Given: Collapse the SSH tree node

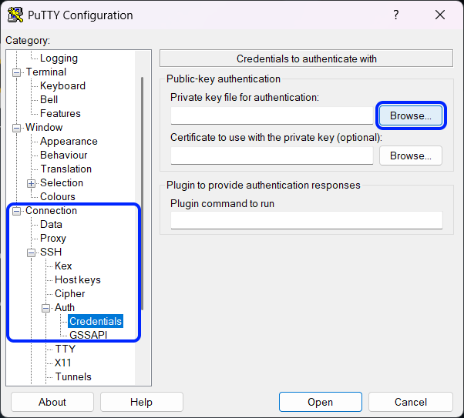Looking at the screenshot, I should coord(31,252).
